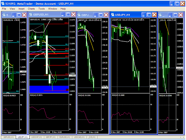Image resolution: width=186 pixels, height=140 pixels.
Task: Click the RSI(14) 50.9623 label in EURUSD chart
Action: [x=10, y=96]
